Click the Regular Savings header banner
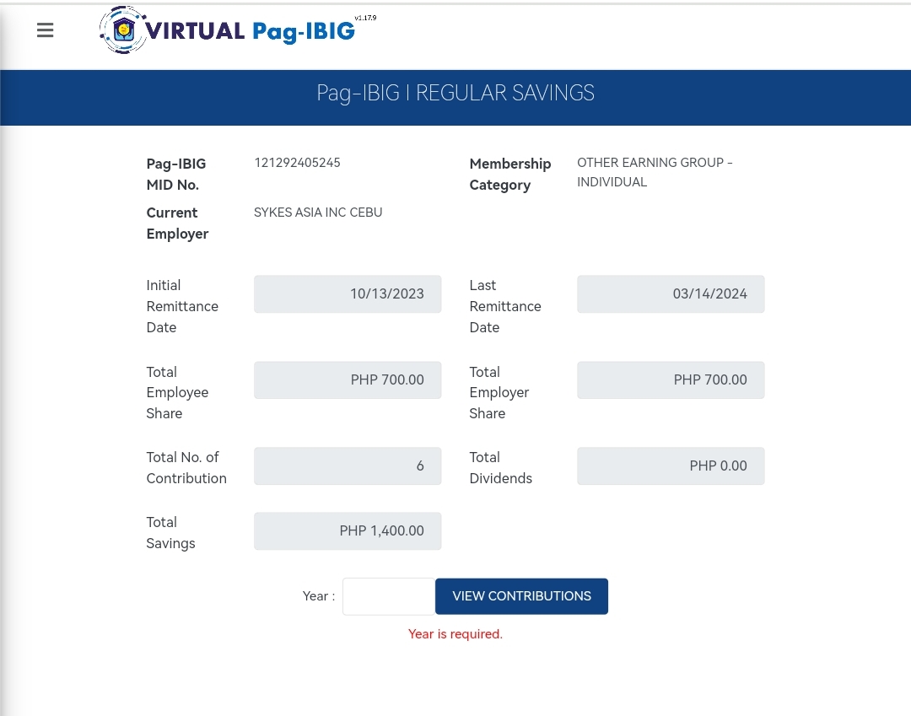Image resolution: width=911 pixels, height=716 pixels. point(455,93)
